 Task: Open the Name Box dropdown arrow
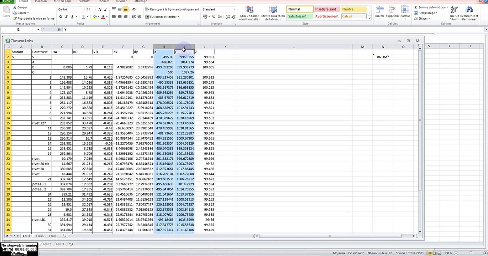pyautogui.click(x=38, y=30)
